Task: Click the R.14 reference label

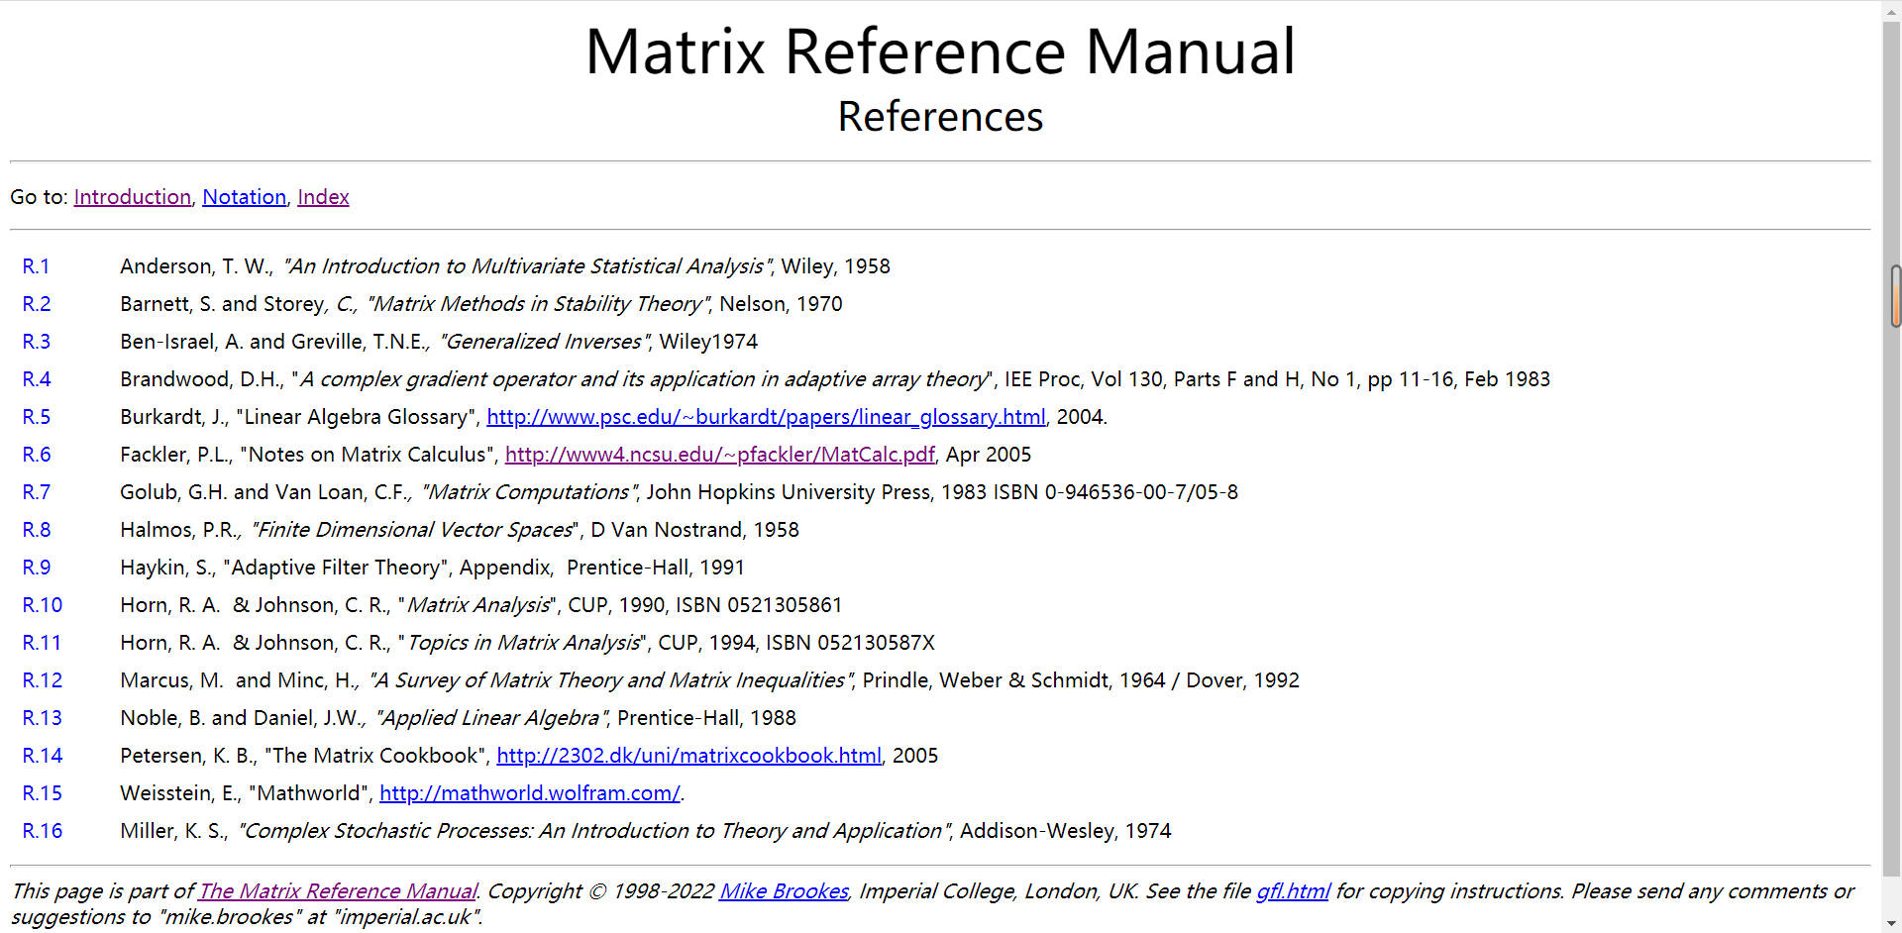Action: tap(42, 756)
